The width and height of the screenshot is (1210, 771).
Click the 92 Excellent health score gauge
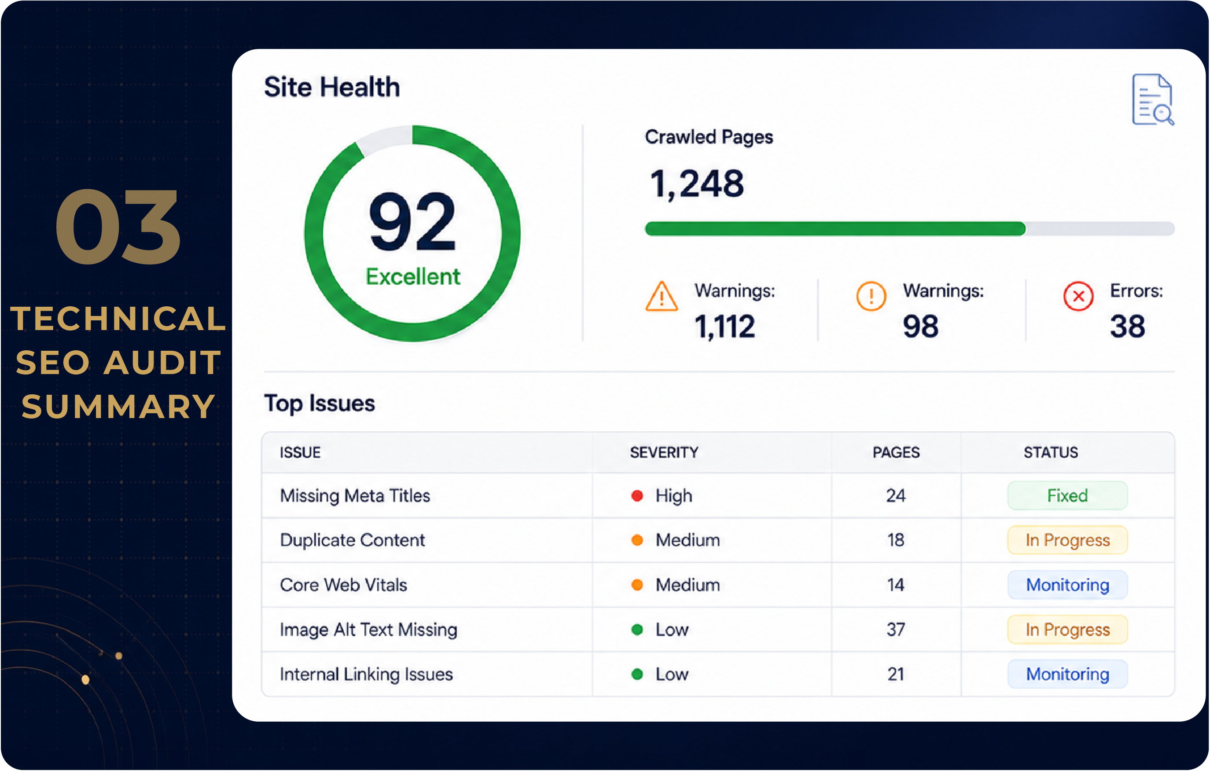point(412,234)
